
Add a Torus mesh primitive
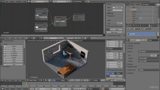13,62
